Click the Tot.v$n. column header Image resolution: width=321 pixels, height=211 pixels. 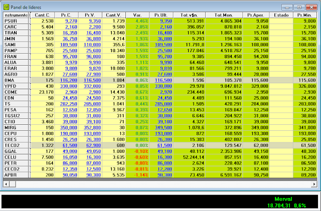[x=189, y=15]
